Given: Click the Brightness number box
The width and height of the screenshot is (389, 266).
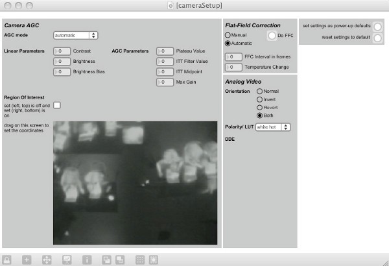Looking at the screenshot, I should (62, 62).
